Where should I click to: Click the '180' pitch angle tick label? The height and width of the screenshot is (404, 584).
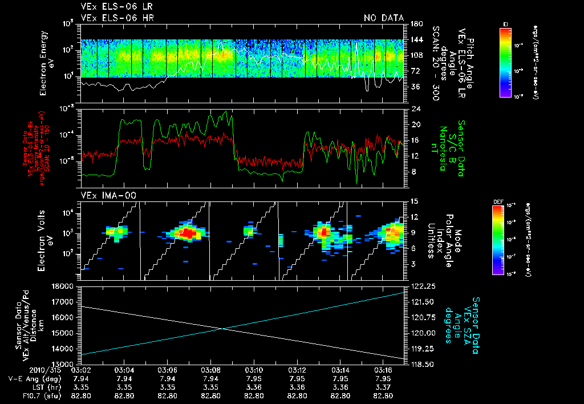[416, 24]
